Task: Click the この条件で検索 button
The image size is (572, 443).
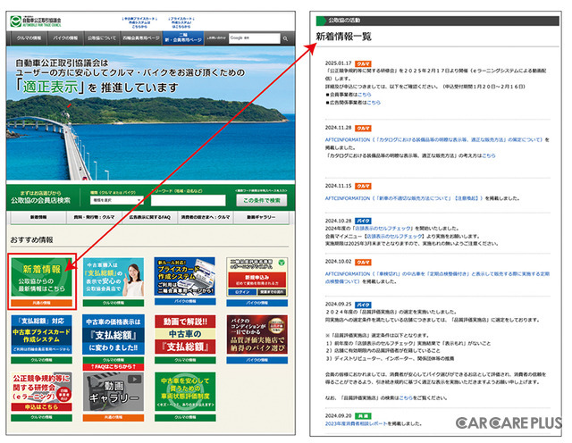Action: tap(262, 200)
